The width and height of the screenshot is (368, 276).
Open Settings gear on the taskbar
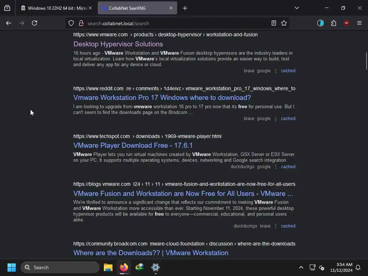tap(155, 267)
